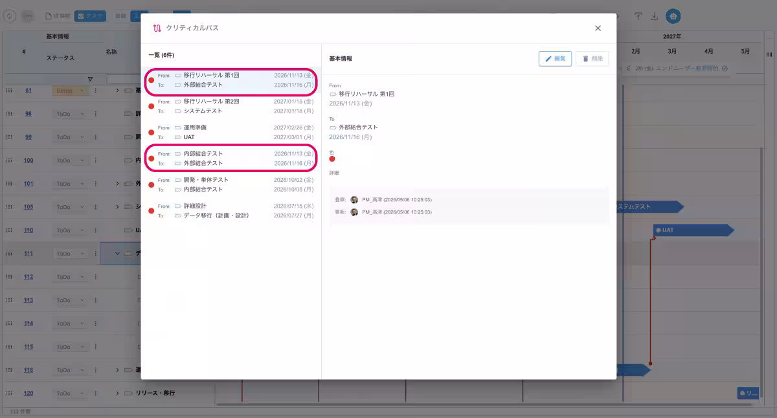Click the upload icon in background toolbar

(x=638, y=16)
